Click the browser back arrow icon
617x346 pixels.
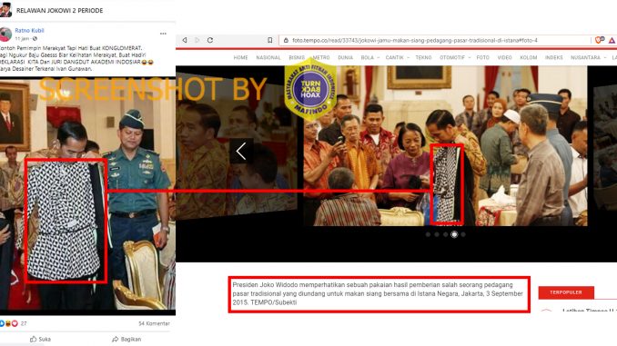point(185,40)
